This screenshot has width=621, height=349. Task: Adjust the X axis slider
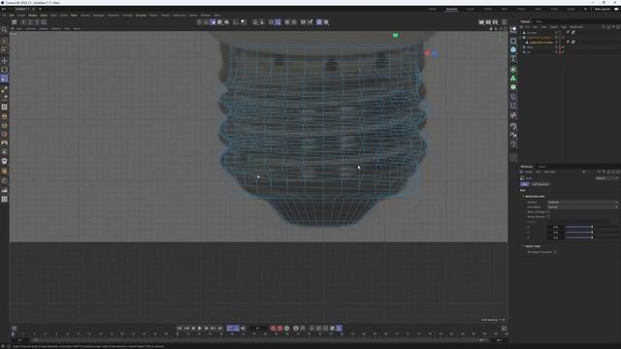(591, 227)
